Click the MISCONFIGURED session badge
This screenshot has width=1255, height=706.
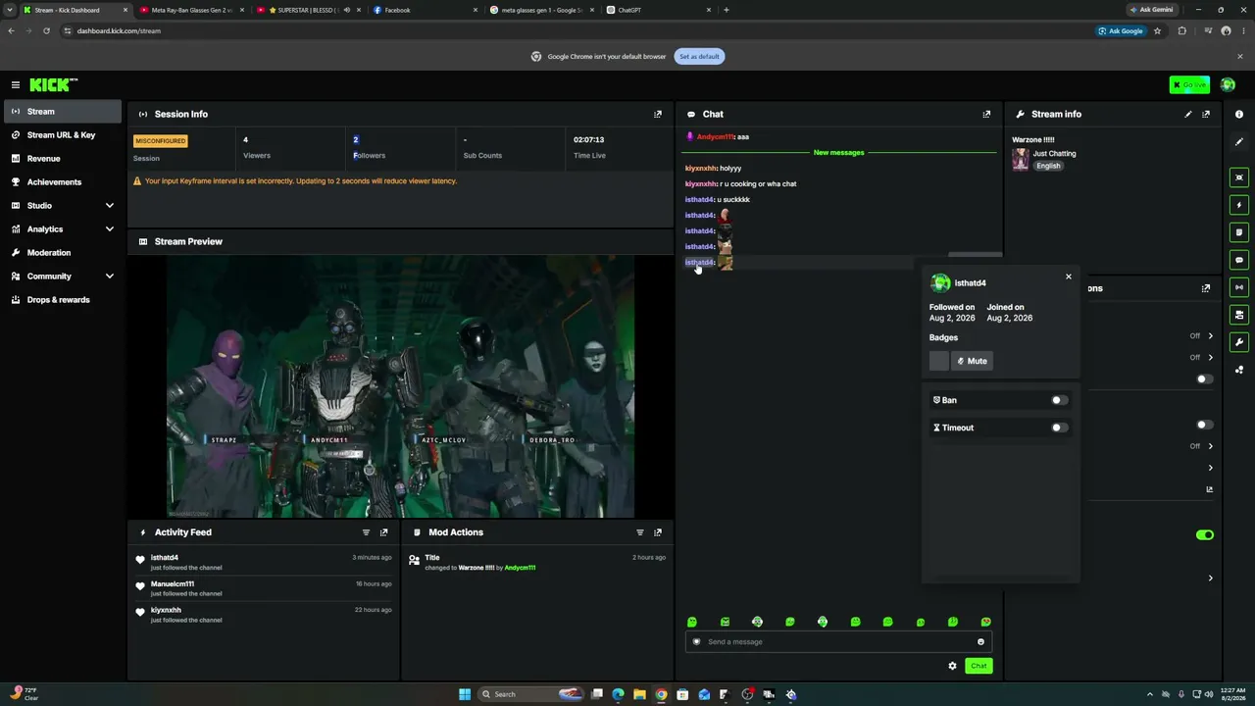click(161, 141)
